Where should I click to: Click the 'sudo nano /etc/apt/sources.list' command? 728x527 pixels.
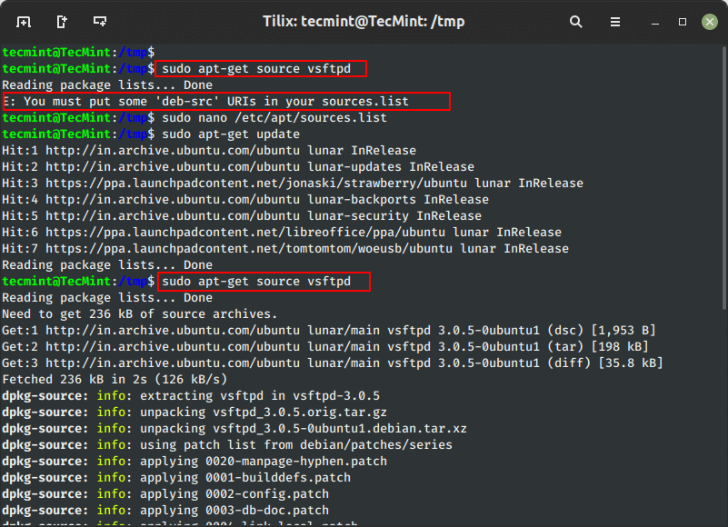pyautogui.click(x=274, y=118)
